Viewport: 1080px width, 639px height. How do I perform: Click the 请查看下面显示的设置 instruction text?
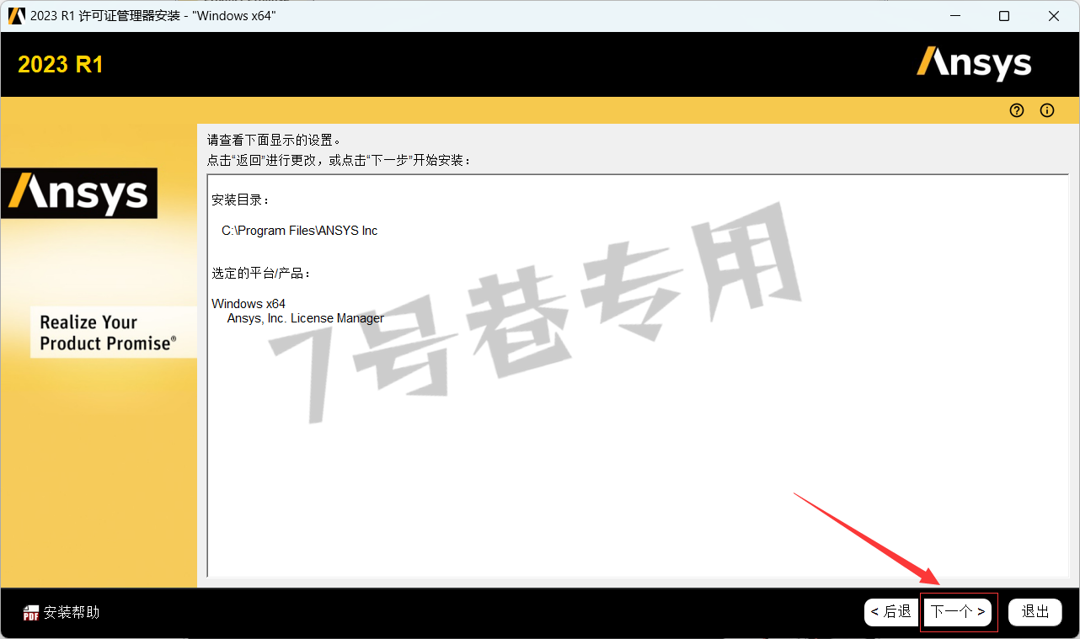(275, 140)
